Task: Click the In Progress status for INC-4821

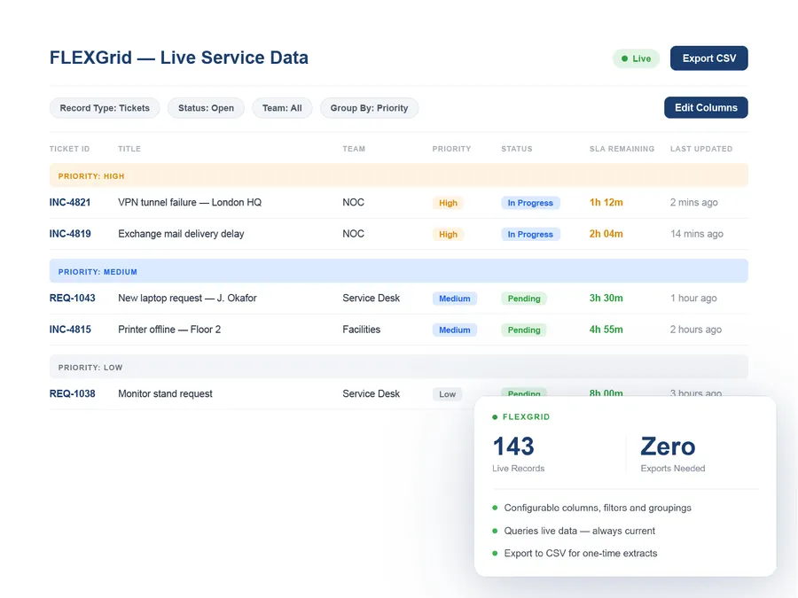Action: point(530,203)
